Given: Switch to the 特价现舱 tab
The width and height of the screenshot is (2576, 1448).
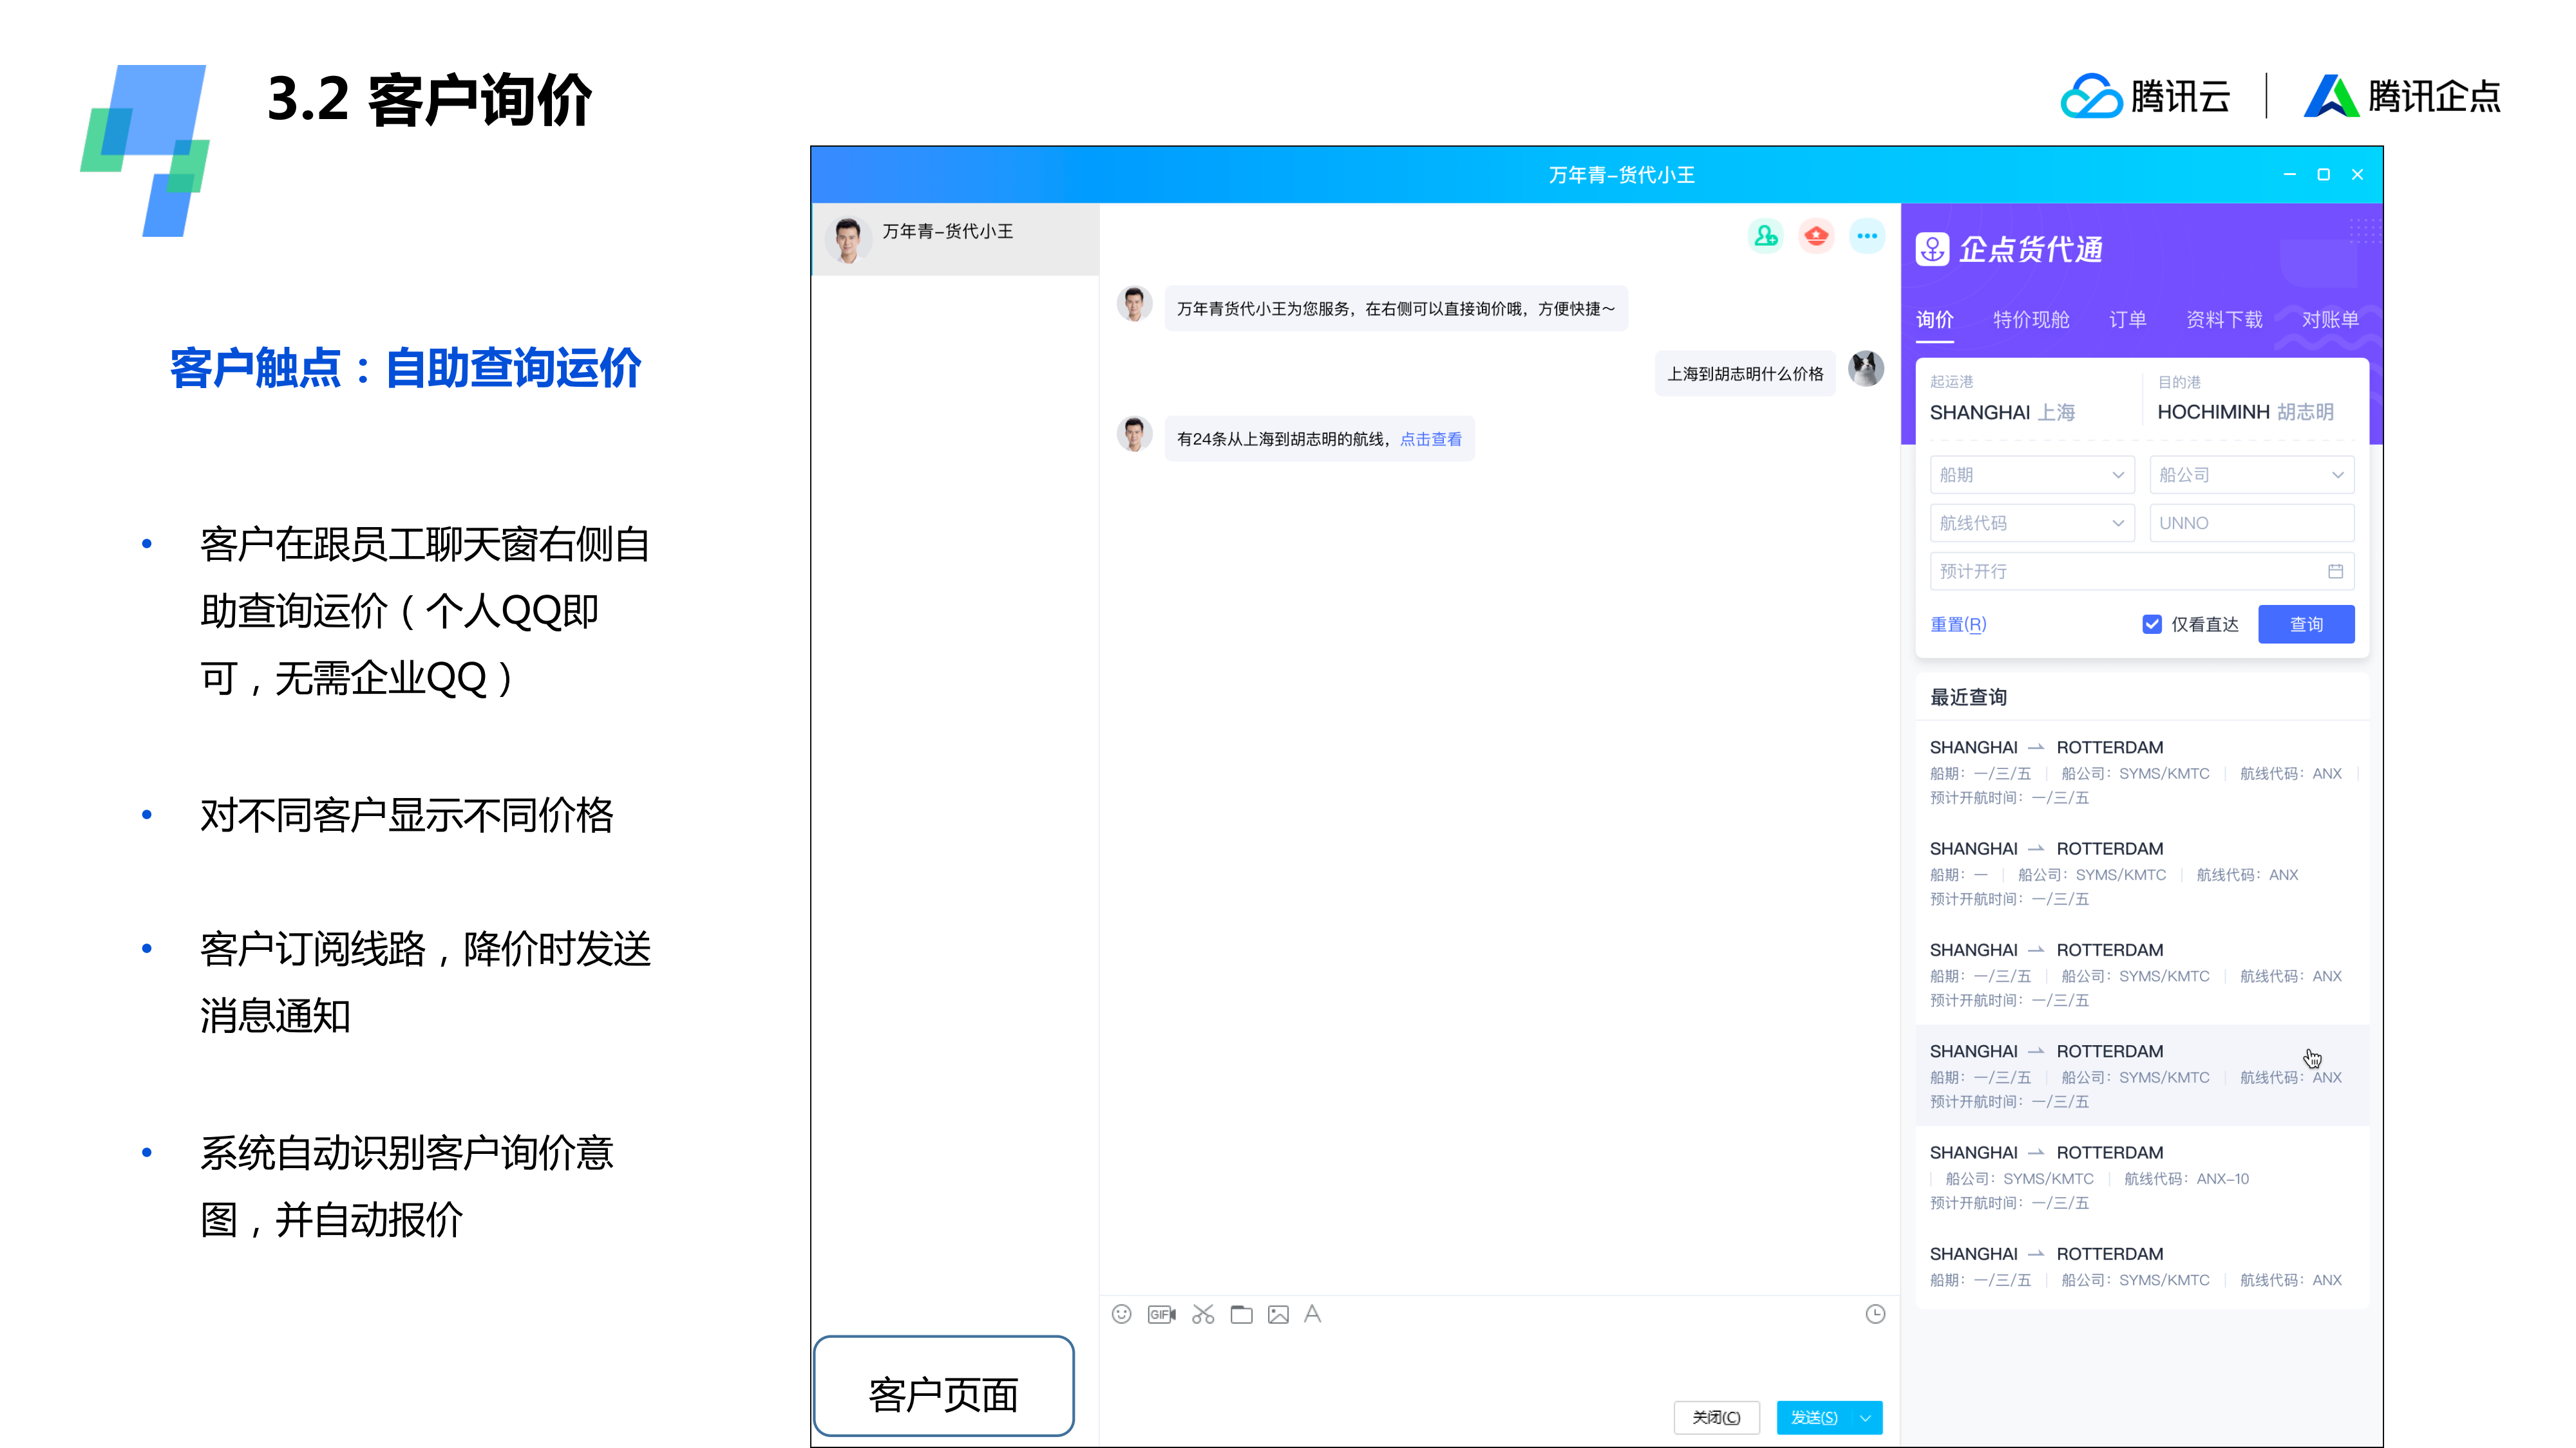Looking at the screenshot, I should [2031, 320].
